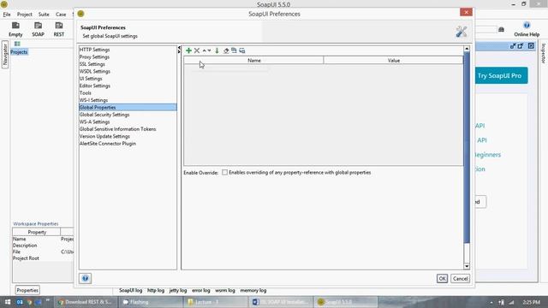Viewport: 548px width, 308px height.
Task: Click the preferences panel scrollbar thumb
Action: tap(467, 148)
